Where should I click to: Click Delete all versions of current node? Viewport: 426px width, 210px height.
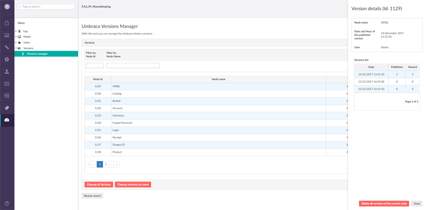click(384, 204)
